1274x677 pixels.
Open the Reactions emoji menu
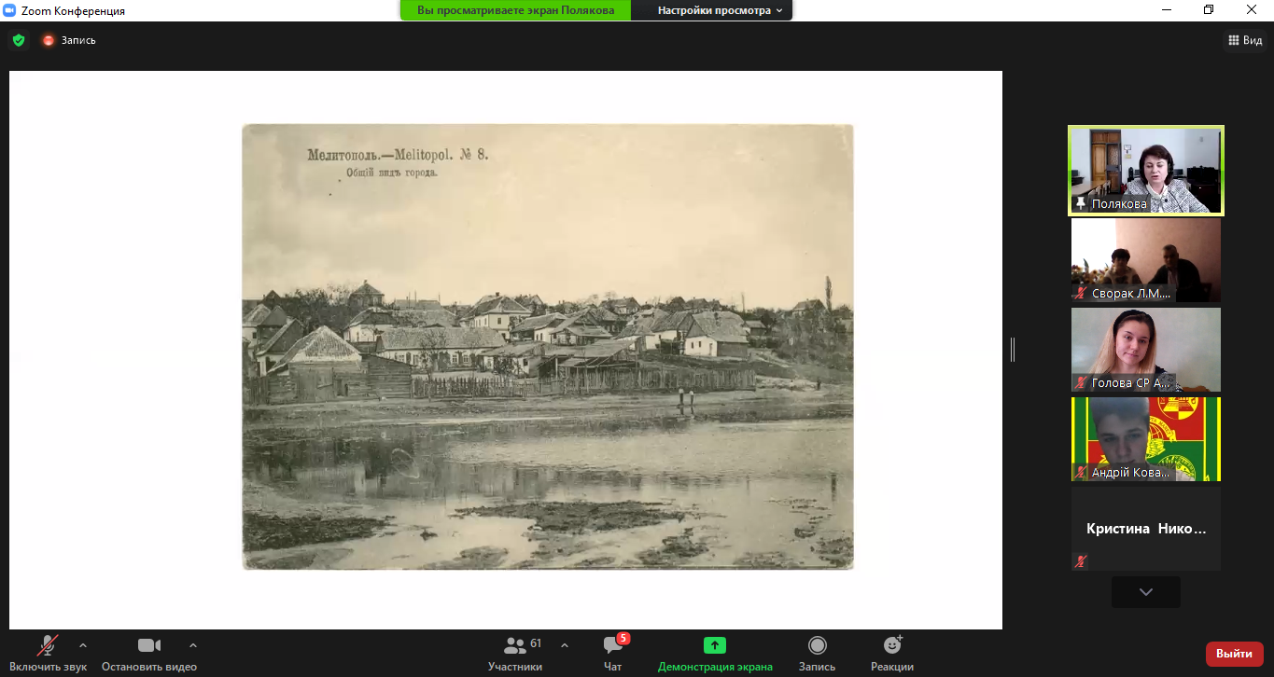[892, 653]
